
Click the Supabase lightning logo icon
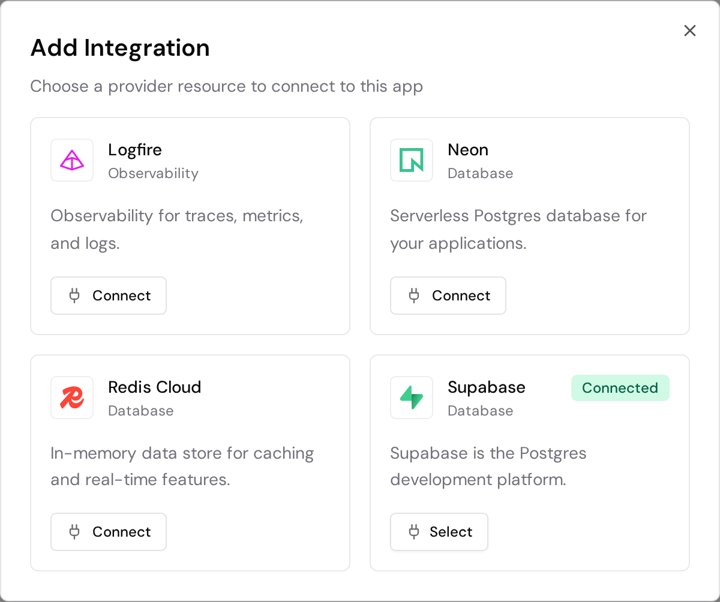coord(412,398)
